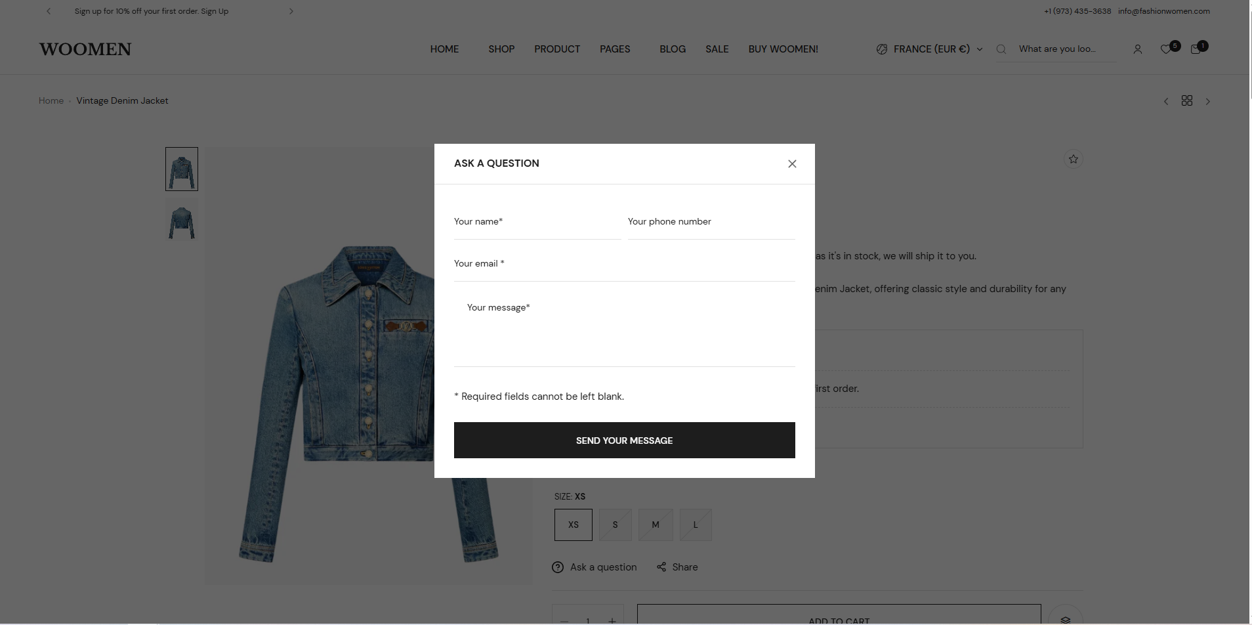1252x625 pixels.
Task: Click the Share icon link
Action: pyautogui.click(x=677, y=567)
